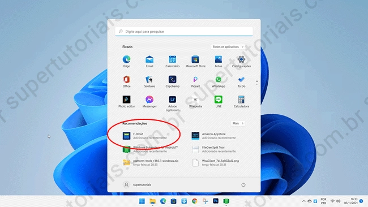
Task: Open Adobe Lightroom icon
Action: coord(172,103)
